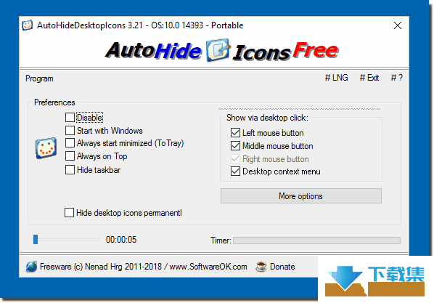Click the smiley face icon in Preferences

(x=46, y=148)
